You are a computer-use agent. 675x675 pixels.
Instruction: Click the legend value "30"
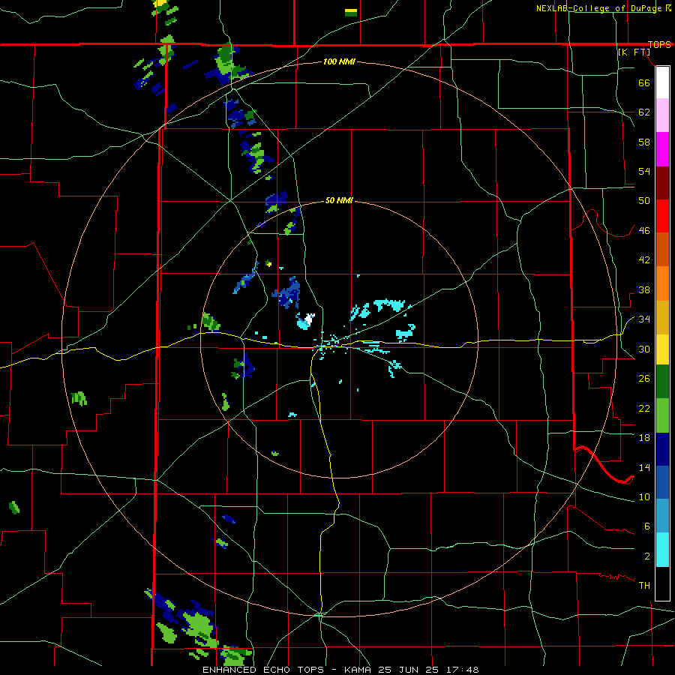[x=644, y=349]
